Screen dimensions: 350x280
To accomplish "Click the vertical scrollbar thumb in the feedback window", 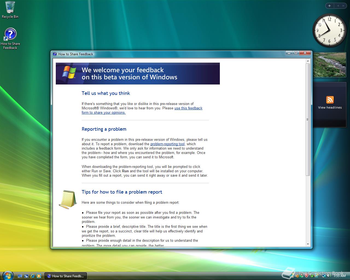I will point(308,119).
